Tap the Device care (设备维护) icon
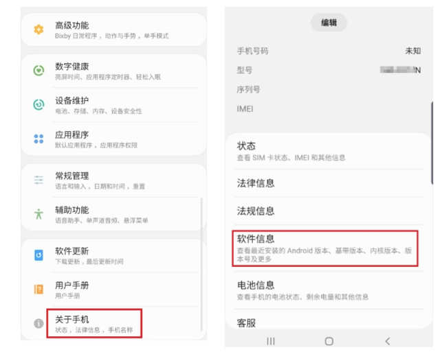This screenshot has width=440, height=354. (38, 105)
